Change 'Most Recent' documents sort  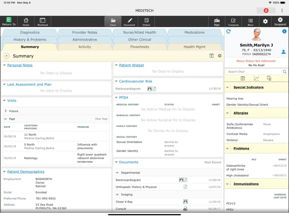(x=213, y=162)
